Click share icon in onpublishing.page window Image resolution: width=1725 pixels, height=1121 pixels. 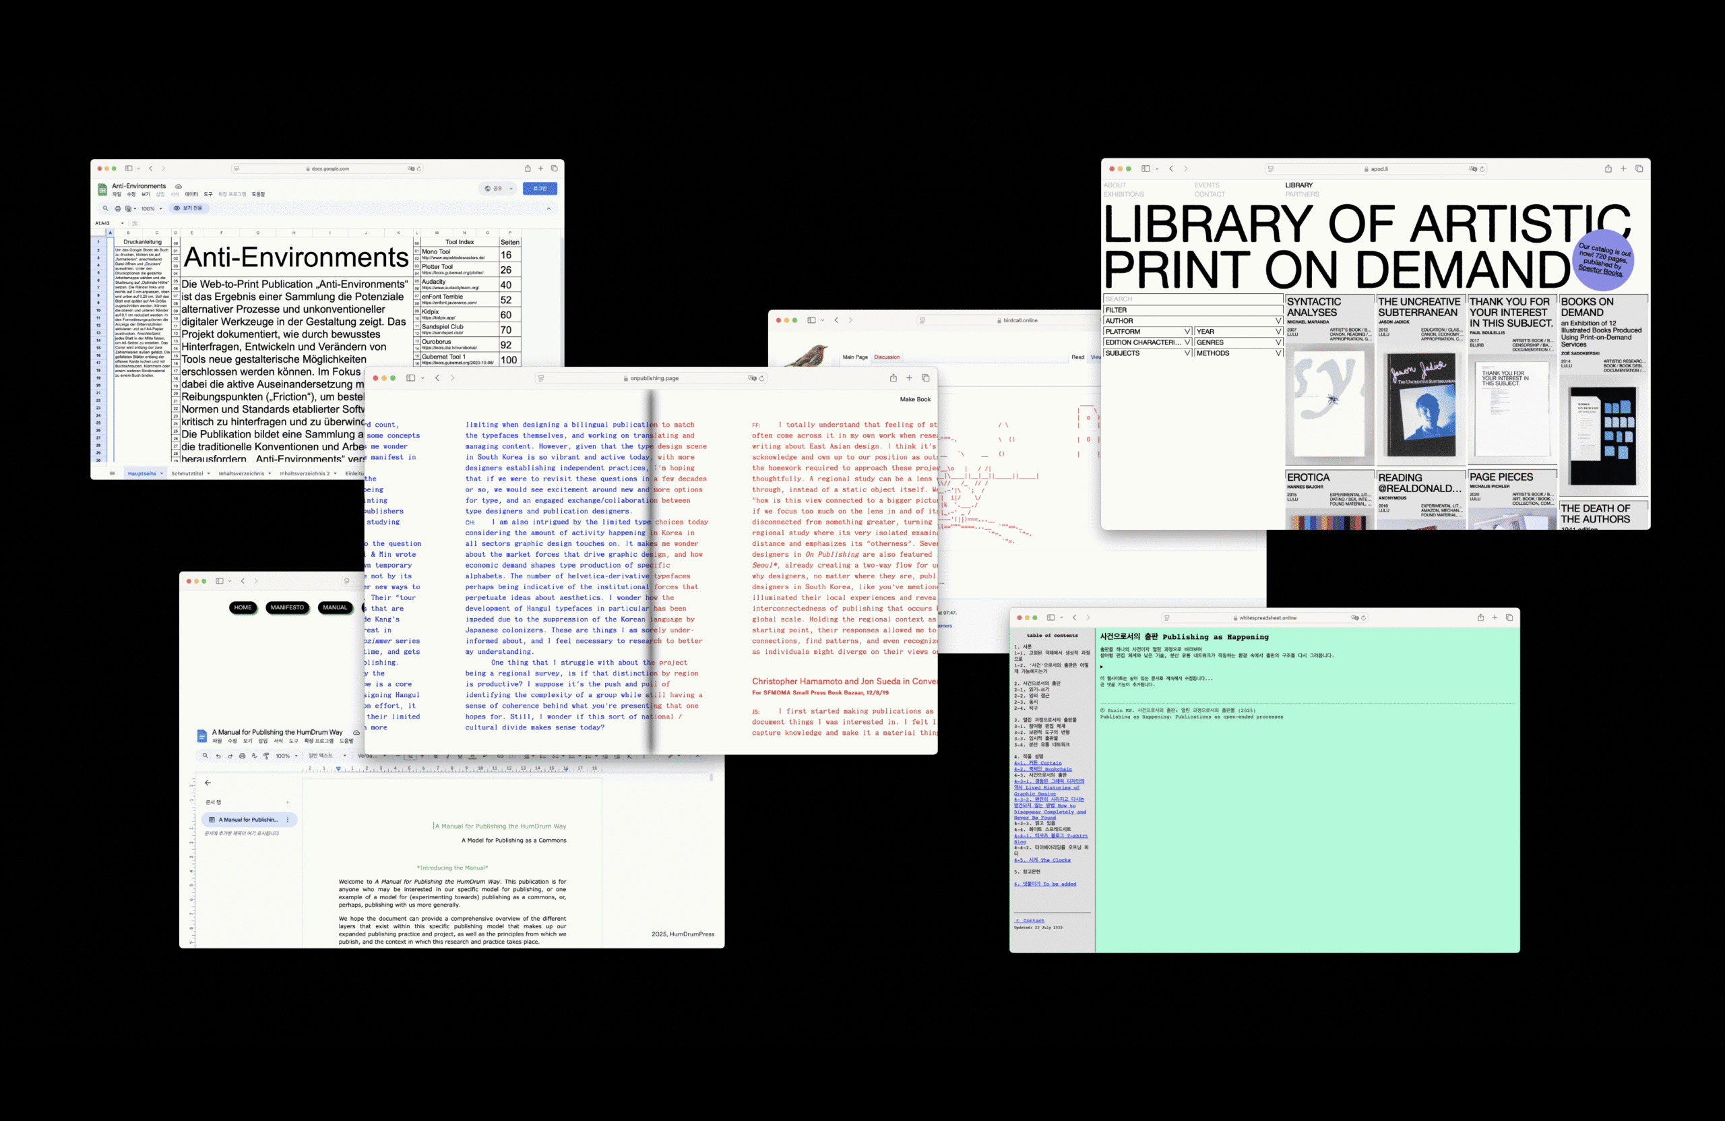tap(893, 377)
